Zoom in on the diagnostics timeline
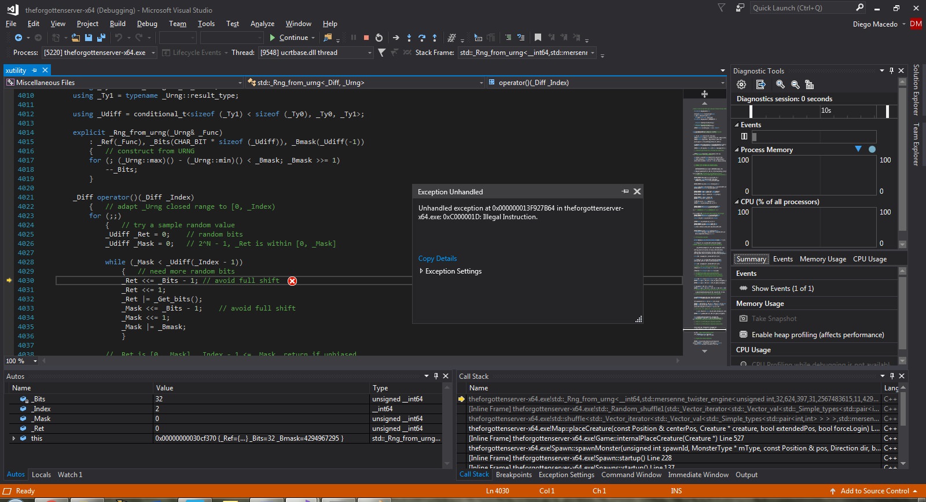 [780, 84]
